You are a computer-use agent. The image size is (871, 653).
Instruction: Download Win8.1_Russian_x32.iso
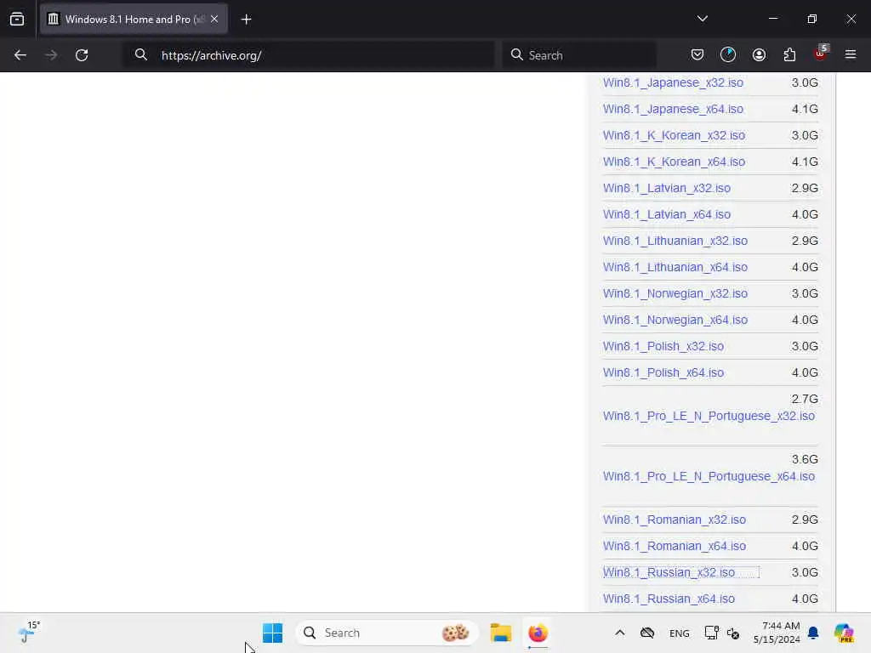(669, 572)
